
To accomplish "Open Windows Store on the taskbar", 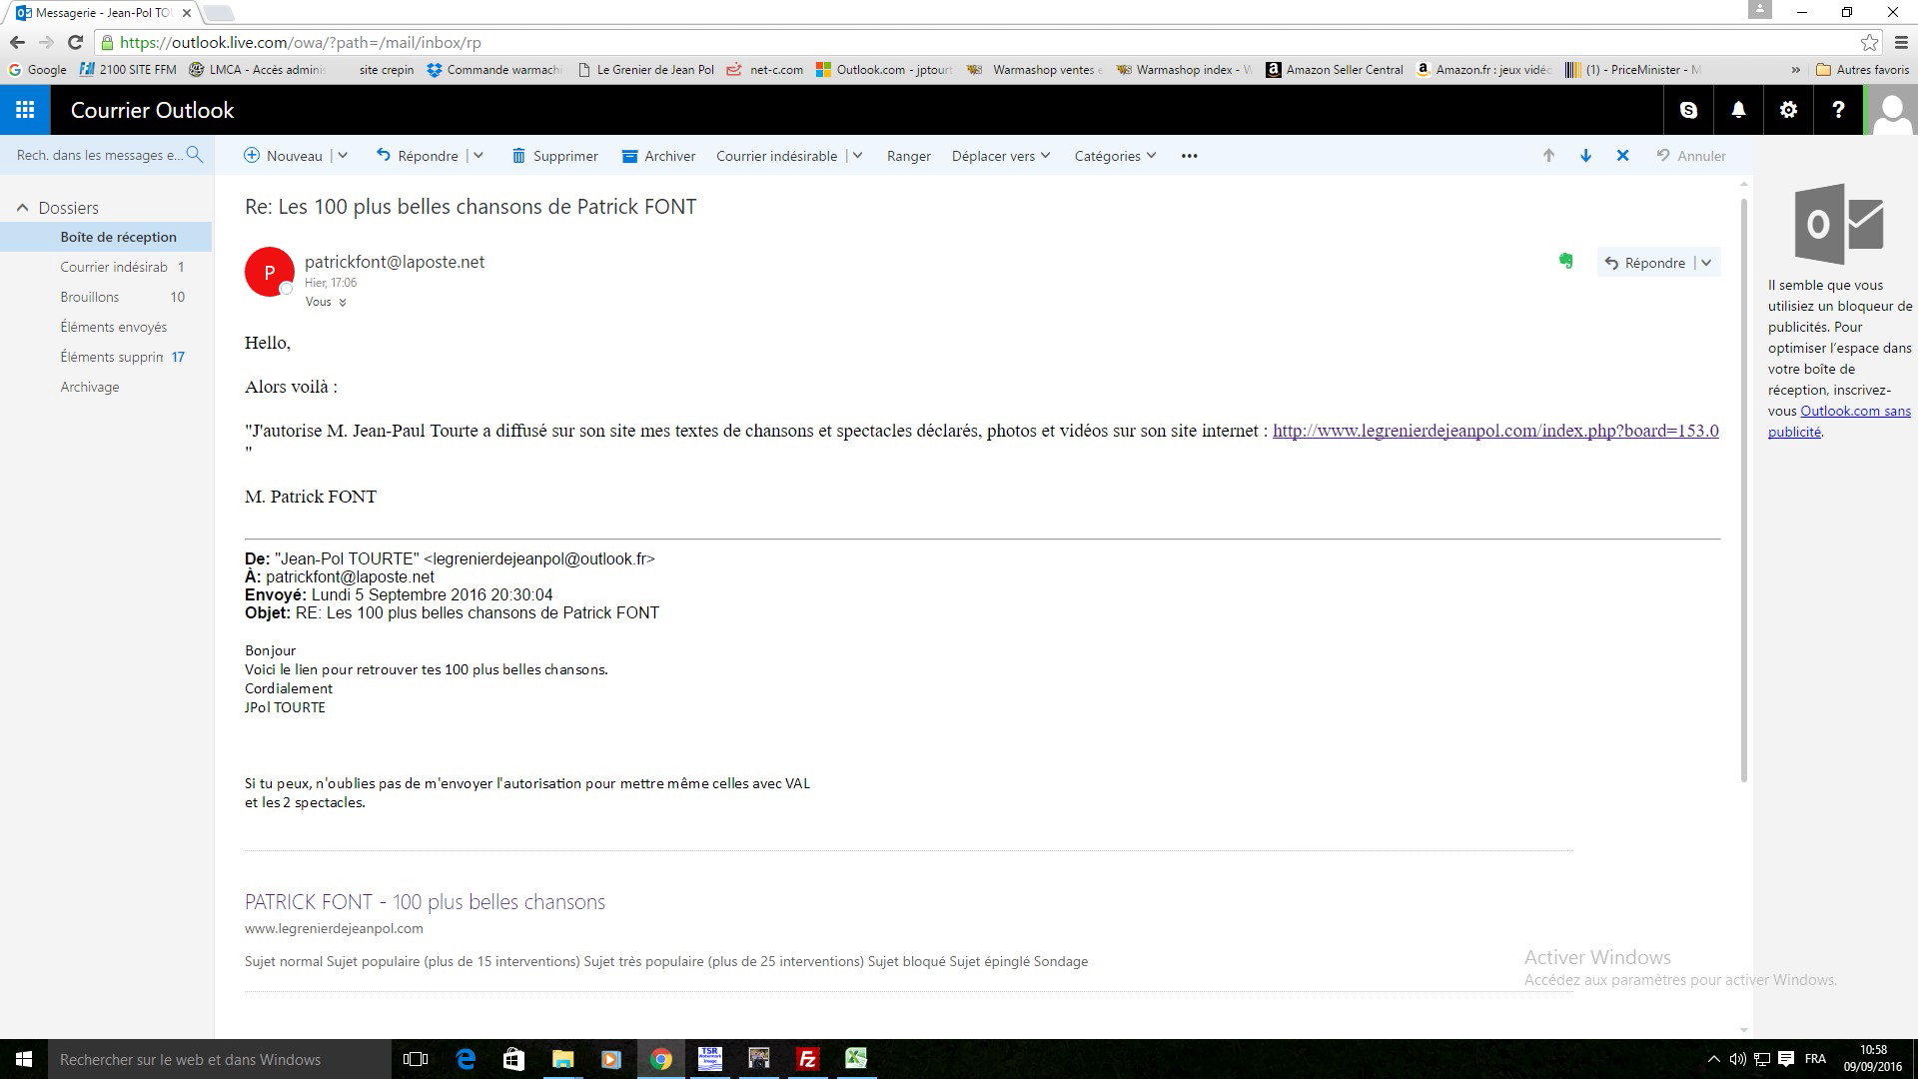I will tap(513, 1059).
